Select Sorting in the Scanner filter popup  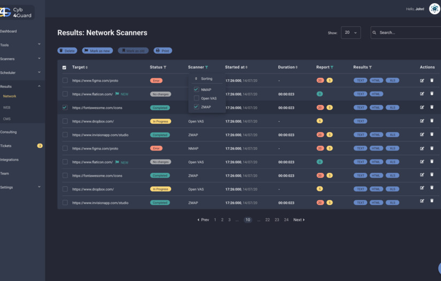pyautogui.click(x=207, y=79)
